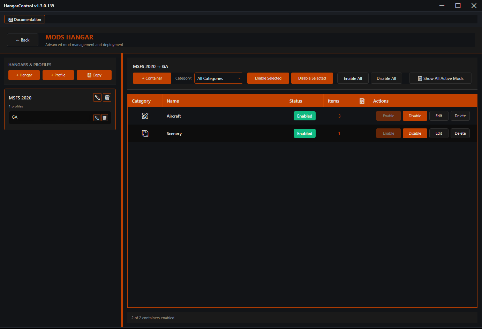Click the icon on Show All Active Mods
The height and width of the screenshot is (329, 482).
pos(420,78)
